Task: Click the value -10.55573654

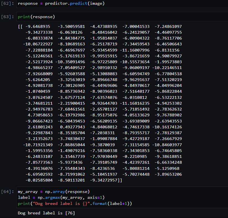Action: pyautogui.click(x=135, y=62)
